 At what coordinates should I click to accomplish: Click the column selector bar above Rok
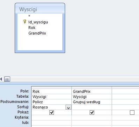click(x=51, y=88)
